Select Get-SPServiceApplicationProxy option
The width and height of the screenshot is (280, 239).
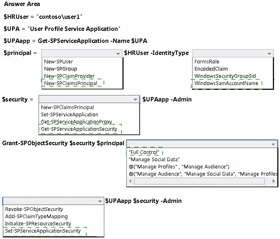[x=77, y=122]
